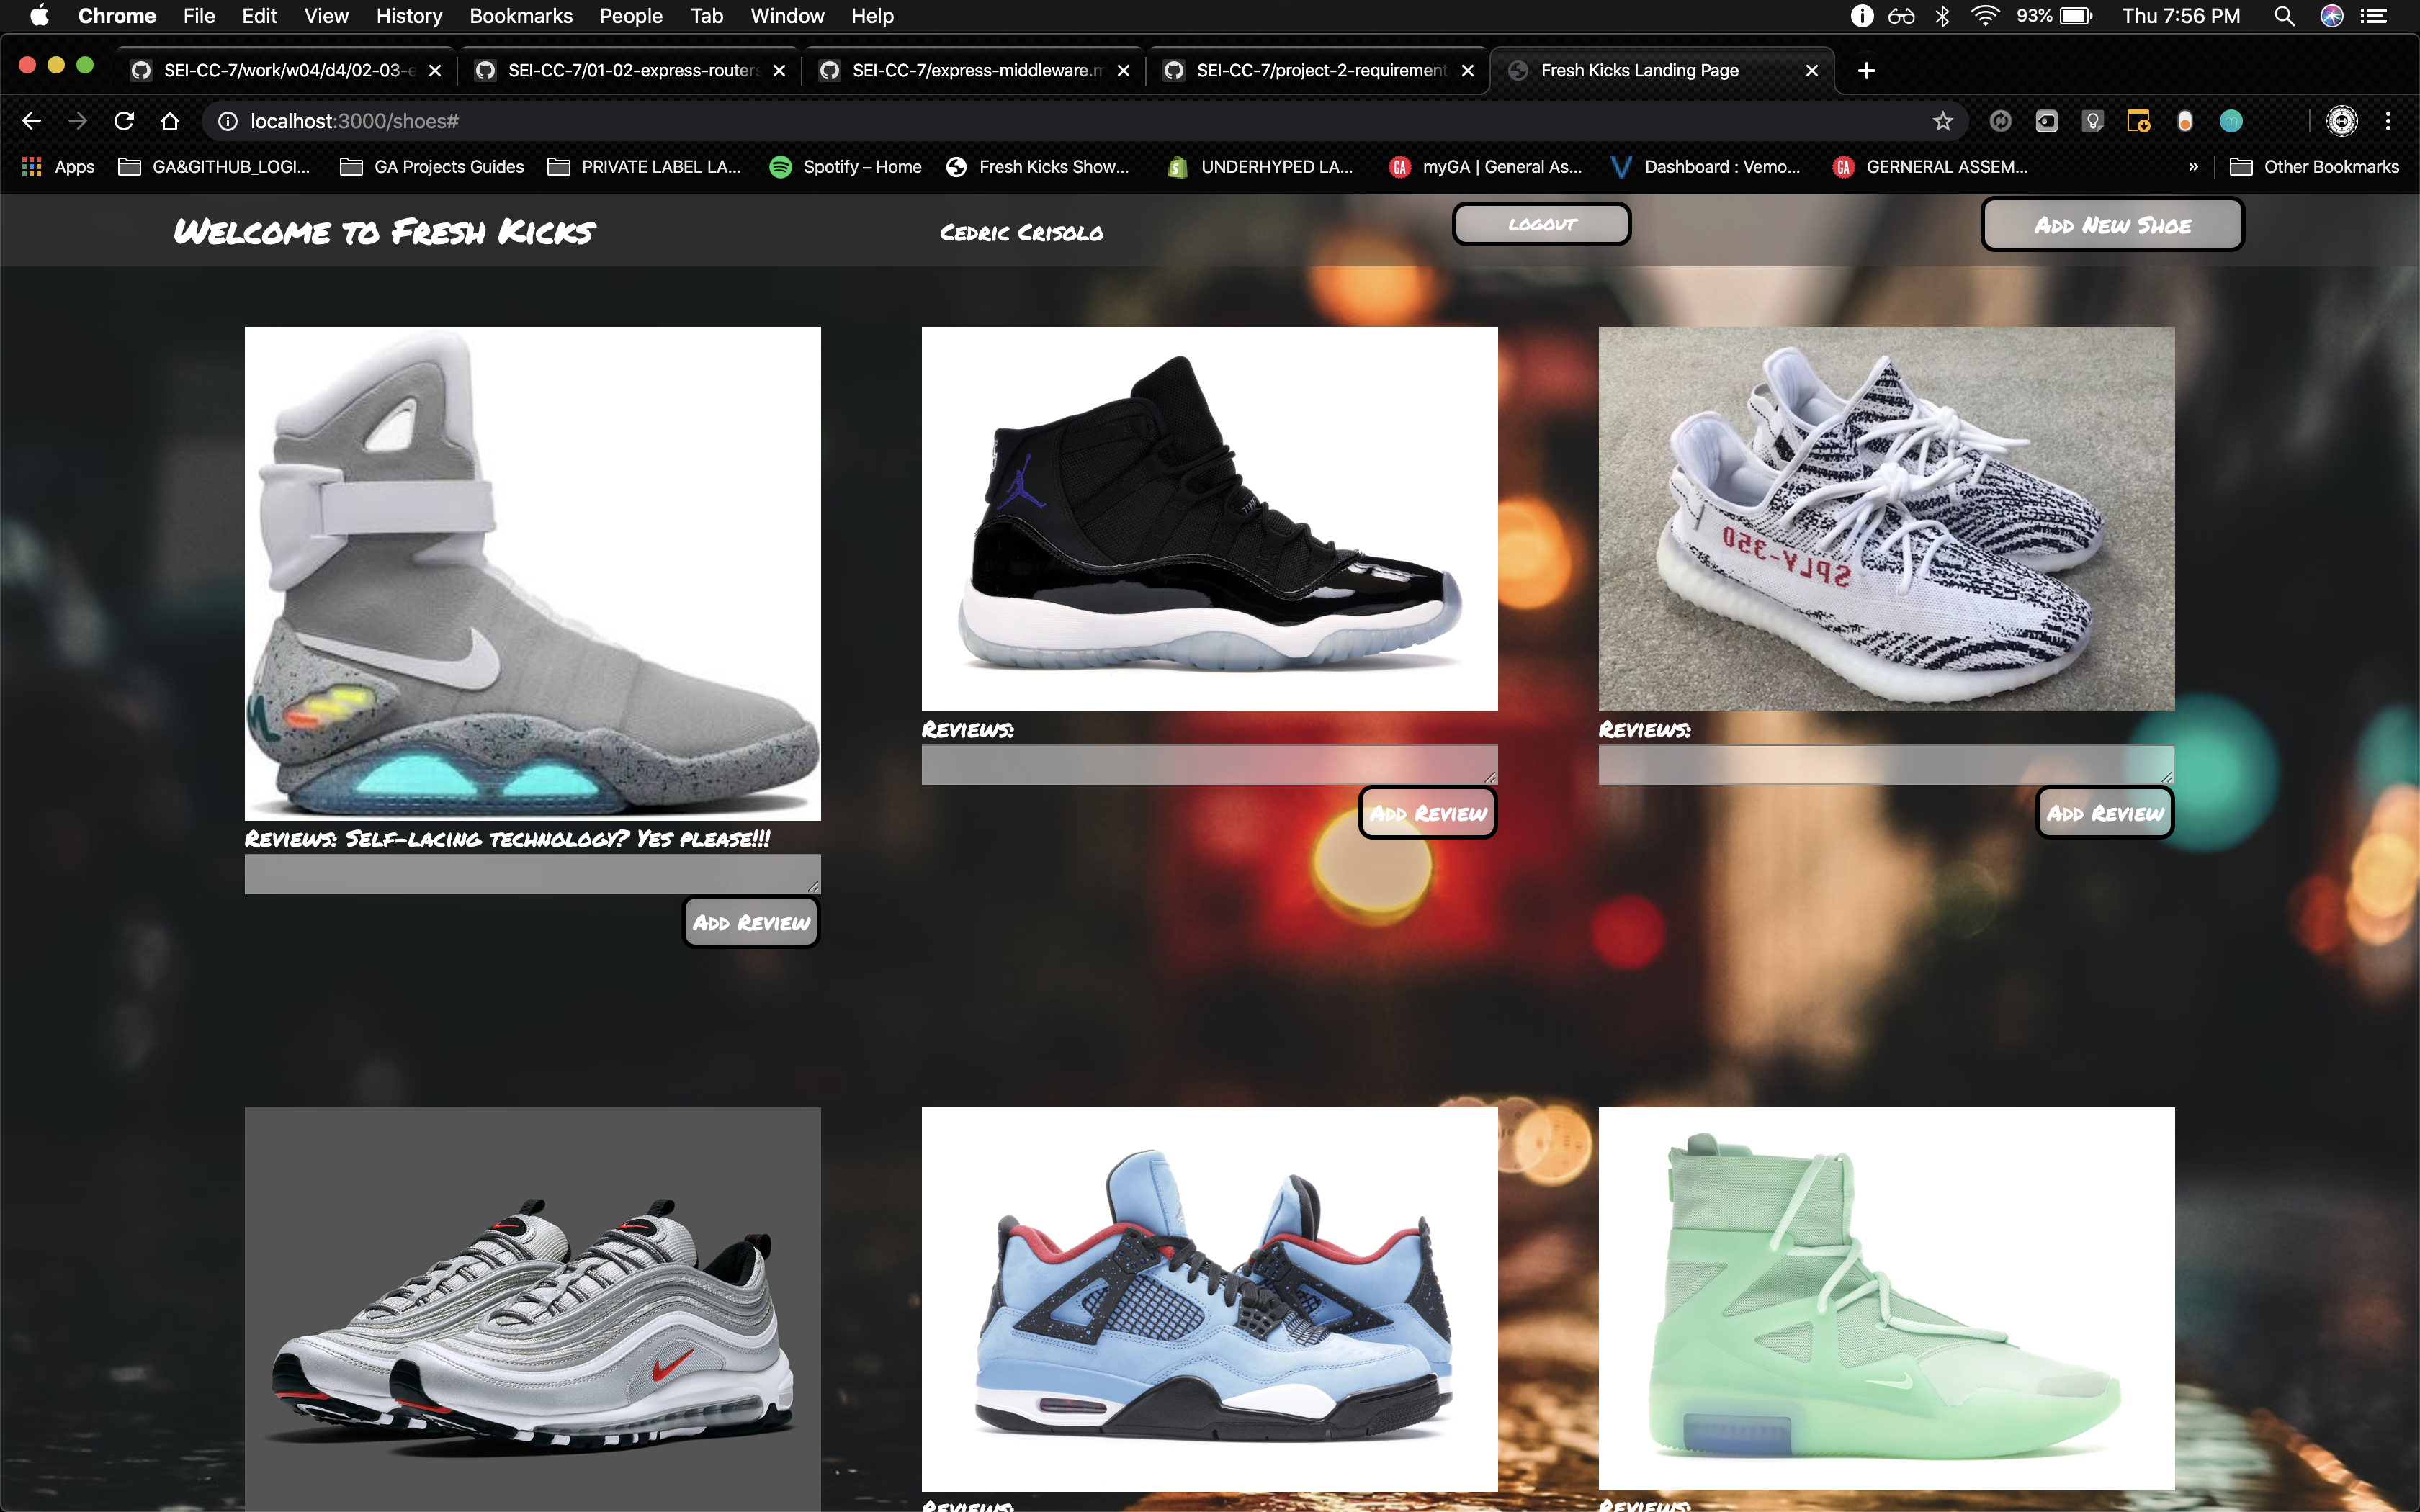Expand the hidden bookmarks overflow chevron
2420x1512 pixels.
click(x=2193, y=167)
